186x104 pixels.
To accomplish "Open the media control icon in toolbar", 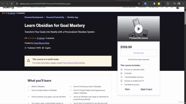I will (174, 4).
